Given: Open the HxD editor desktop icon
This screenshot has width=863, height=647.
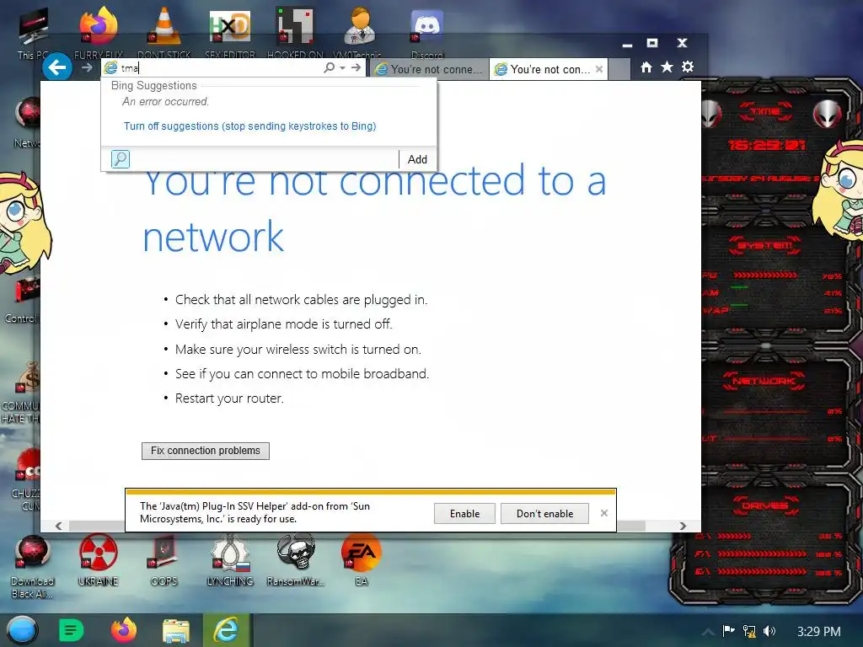Looking at the screenshot, I should tap(230, 33).
